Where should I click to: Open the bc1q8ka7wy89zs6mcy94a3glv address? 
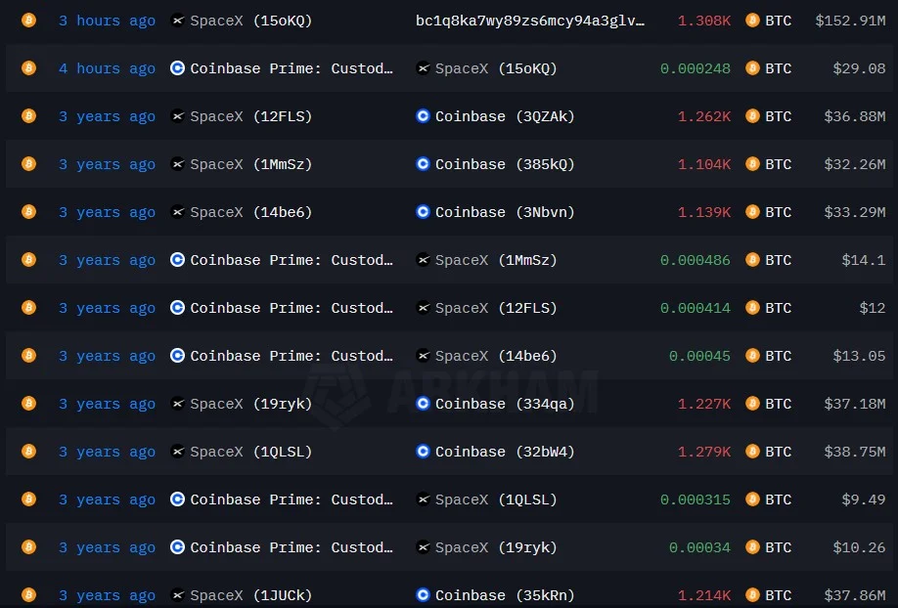[530, 21]
